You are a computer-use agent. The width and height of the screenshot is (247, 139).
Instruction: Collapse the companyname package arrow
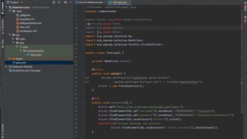click(x=20, y=51)
